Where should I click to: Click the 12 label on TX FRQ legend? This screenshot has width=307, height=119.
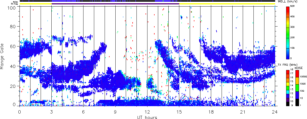tap(292, 93)
